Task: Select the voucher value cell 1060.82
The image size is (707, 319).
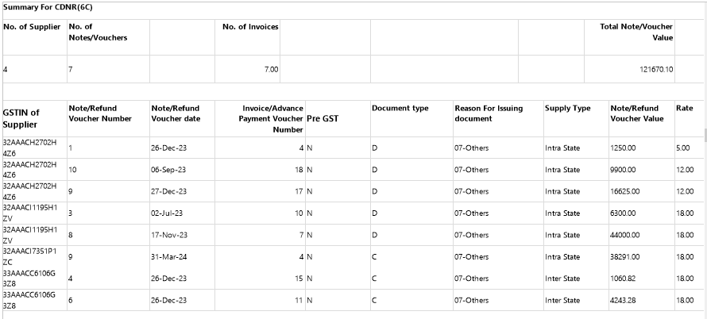Action: (x=624, y=279)
